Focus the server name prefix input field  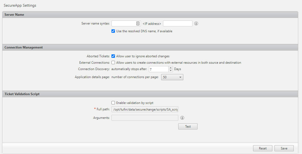tap(123, 23)
